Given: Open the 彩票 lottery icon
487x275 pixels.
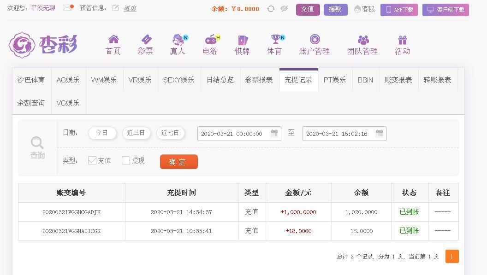Looking at the screenshot, I should (x=146, y=40).
